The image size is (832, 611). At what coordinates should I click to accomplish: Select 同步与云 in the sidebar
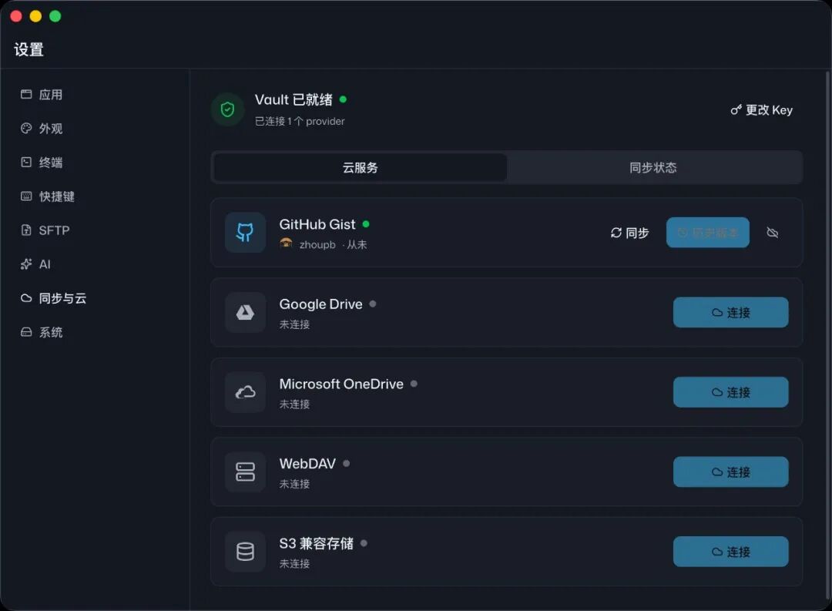coord(53,298)
